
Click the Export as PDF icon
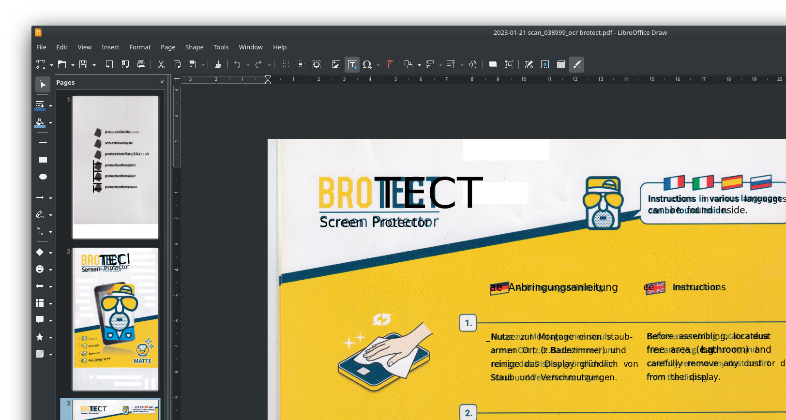125,64
